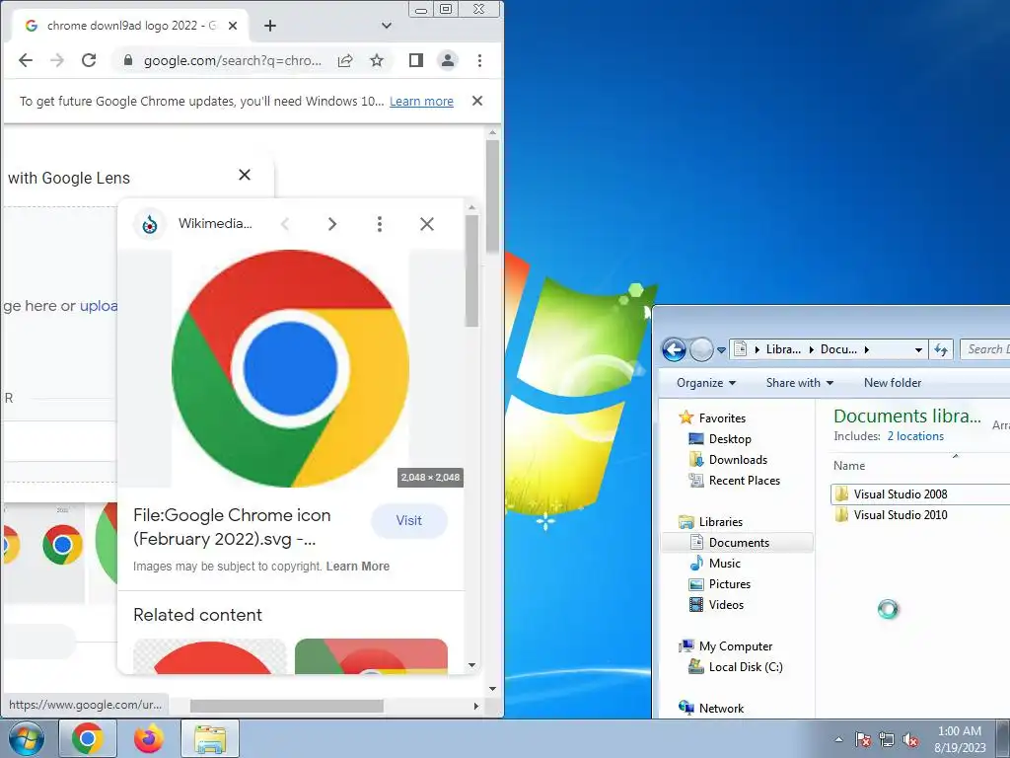
Task: Click preview panel vertical scrollbar thumb
Action: pyautogui.click(x=472, y=270)
